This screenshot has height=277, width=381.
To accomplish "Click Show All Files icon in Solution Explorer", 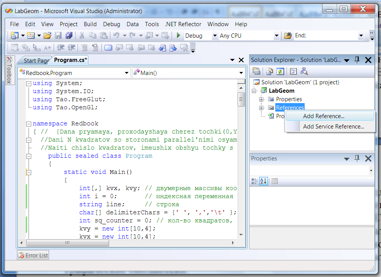I will (x=269, y=71).
